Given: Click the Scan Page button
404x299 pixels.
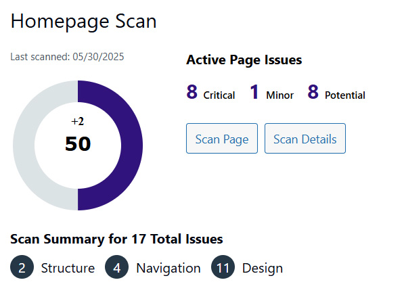Looking at the screenshot, I should pyautogui.click(x=222, y=138).
